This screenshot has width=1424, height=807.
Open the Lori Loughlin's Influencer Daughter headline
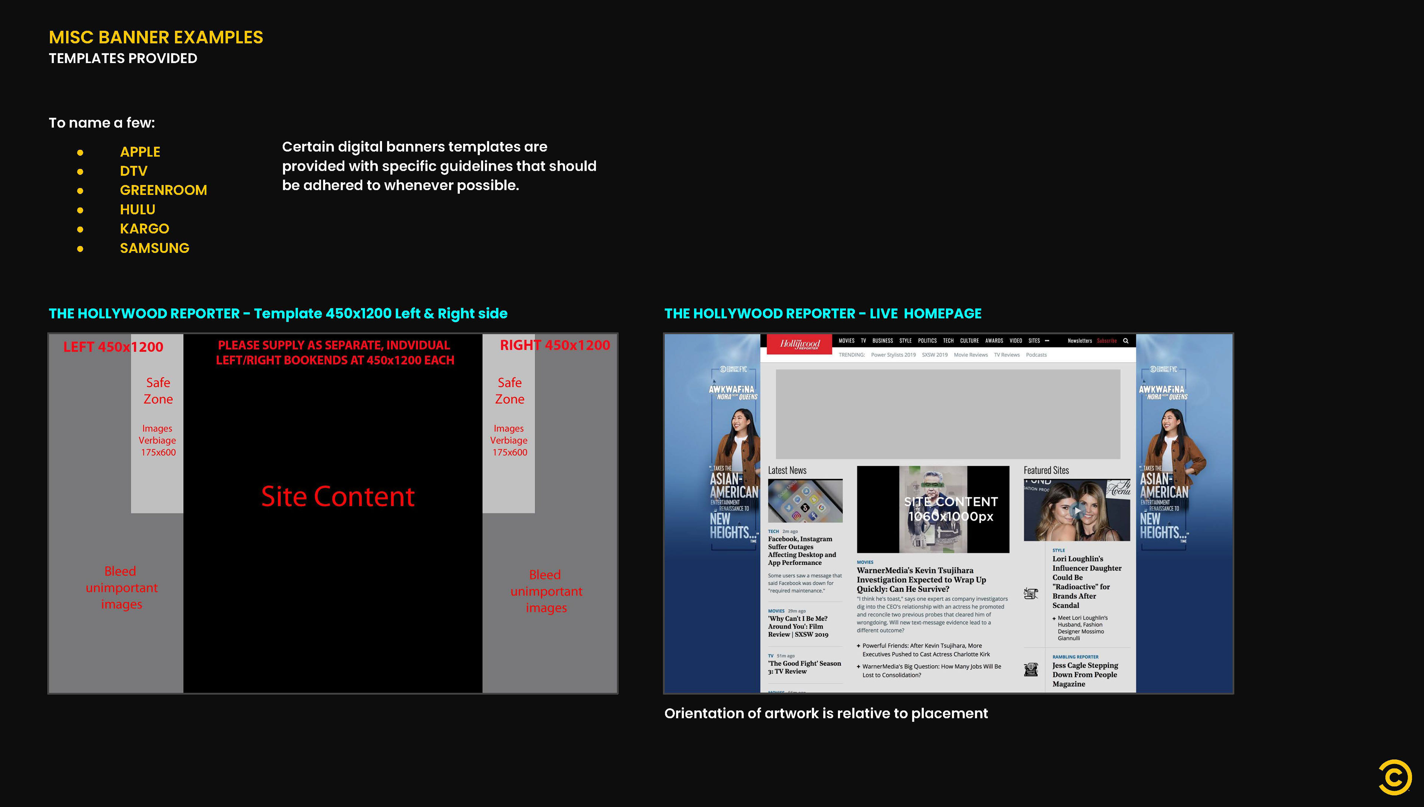[x=1087, y=582]
